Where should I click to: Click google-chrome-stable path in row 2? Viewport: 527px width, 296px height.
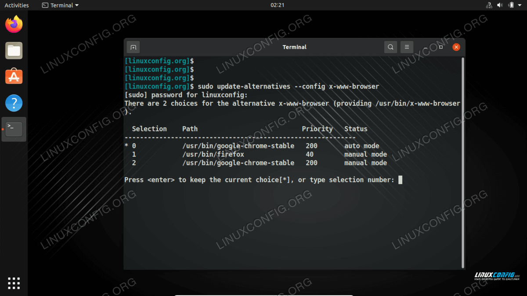[238, 163]
